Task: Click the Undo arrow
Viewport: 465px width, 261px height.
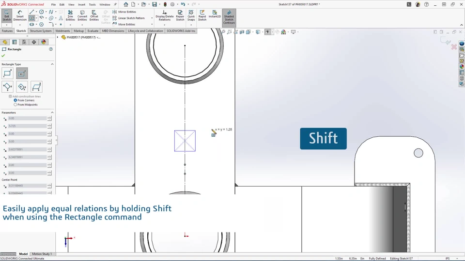Action: (183, 4)
